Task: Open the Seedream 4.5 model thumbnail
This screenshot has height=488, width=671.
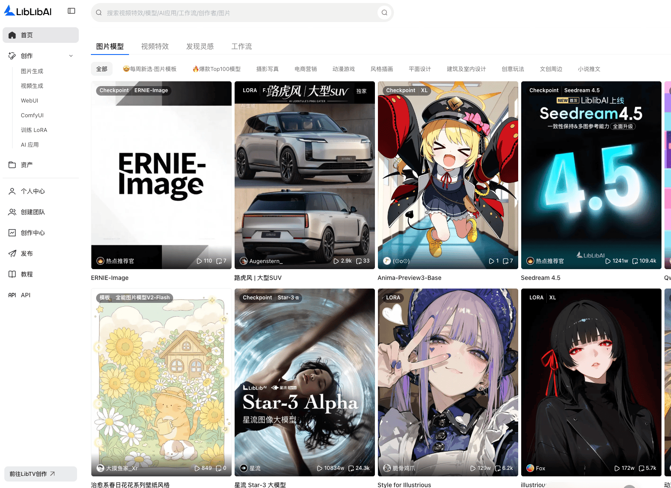Action: coord(591,175)
